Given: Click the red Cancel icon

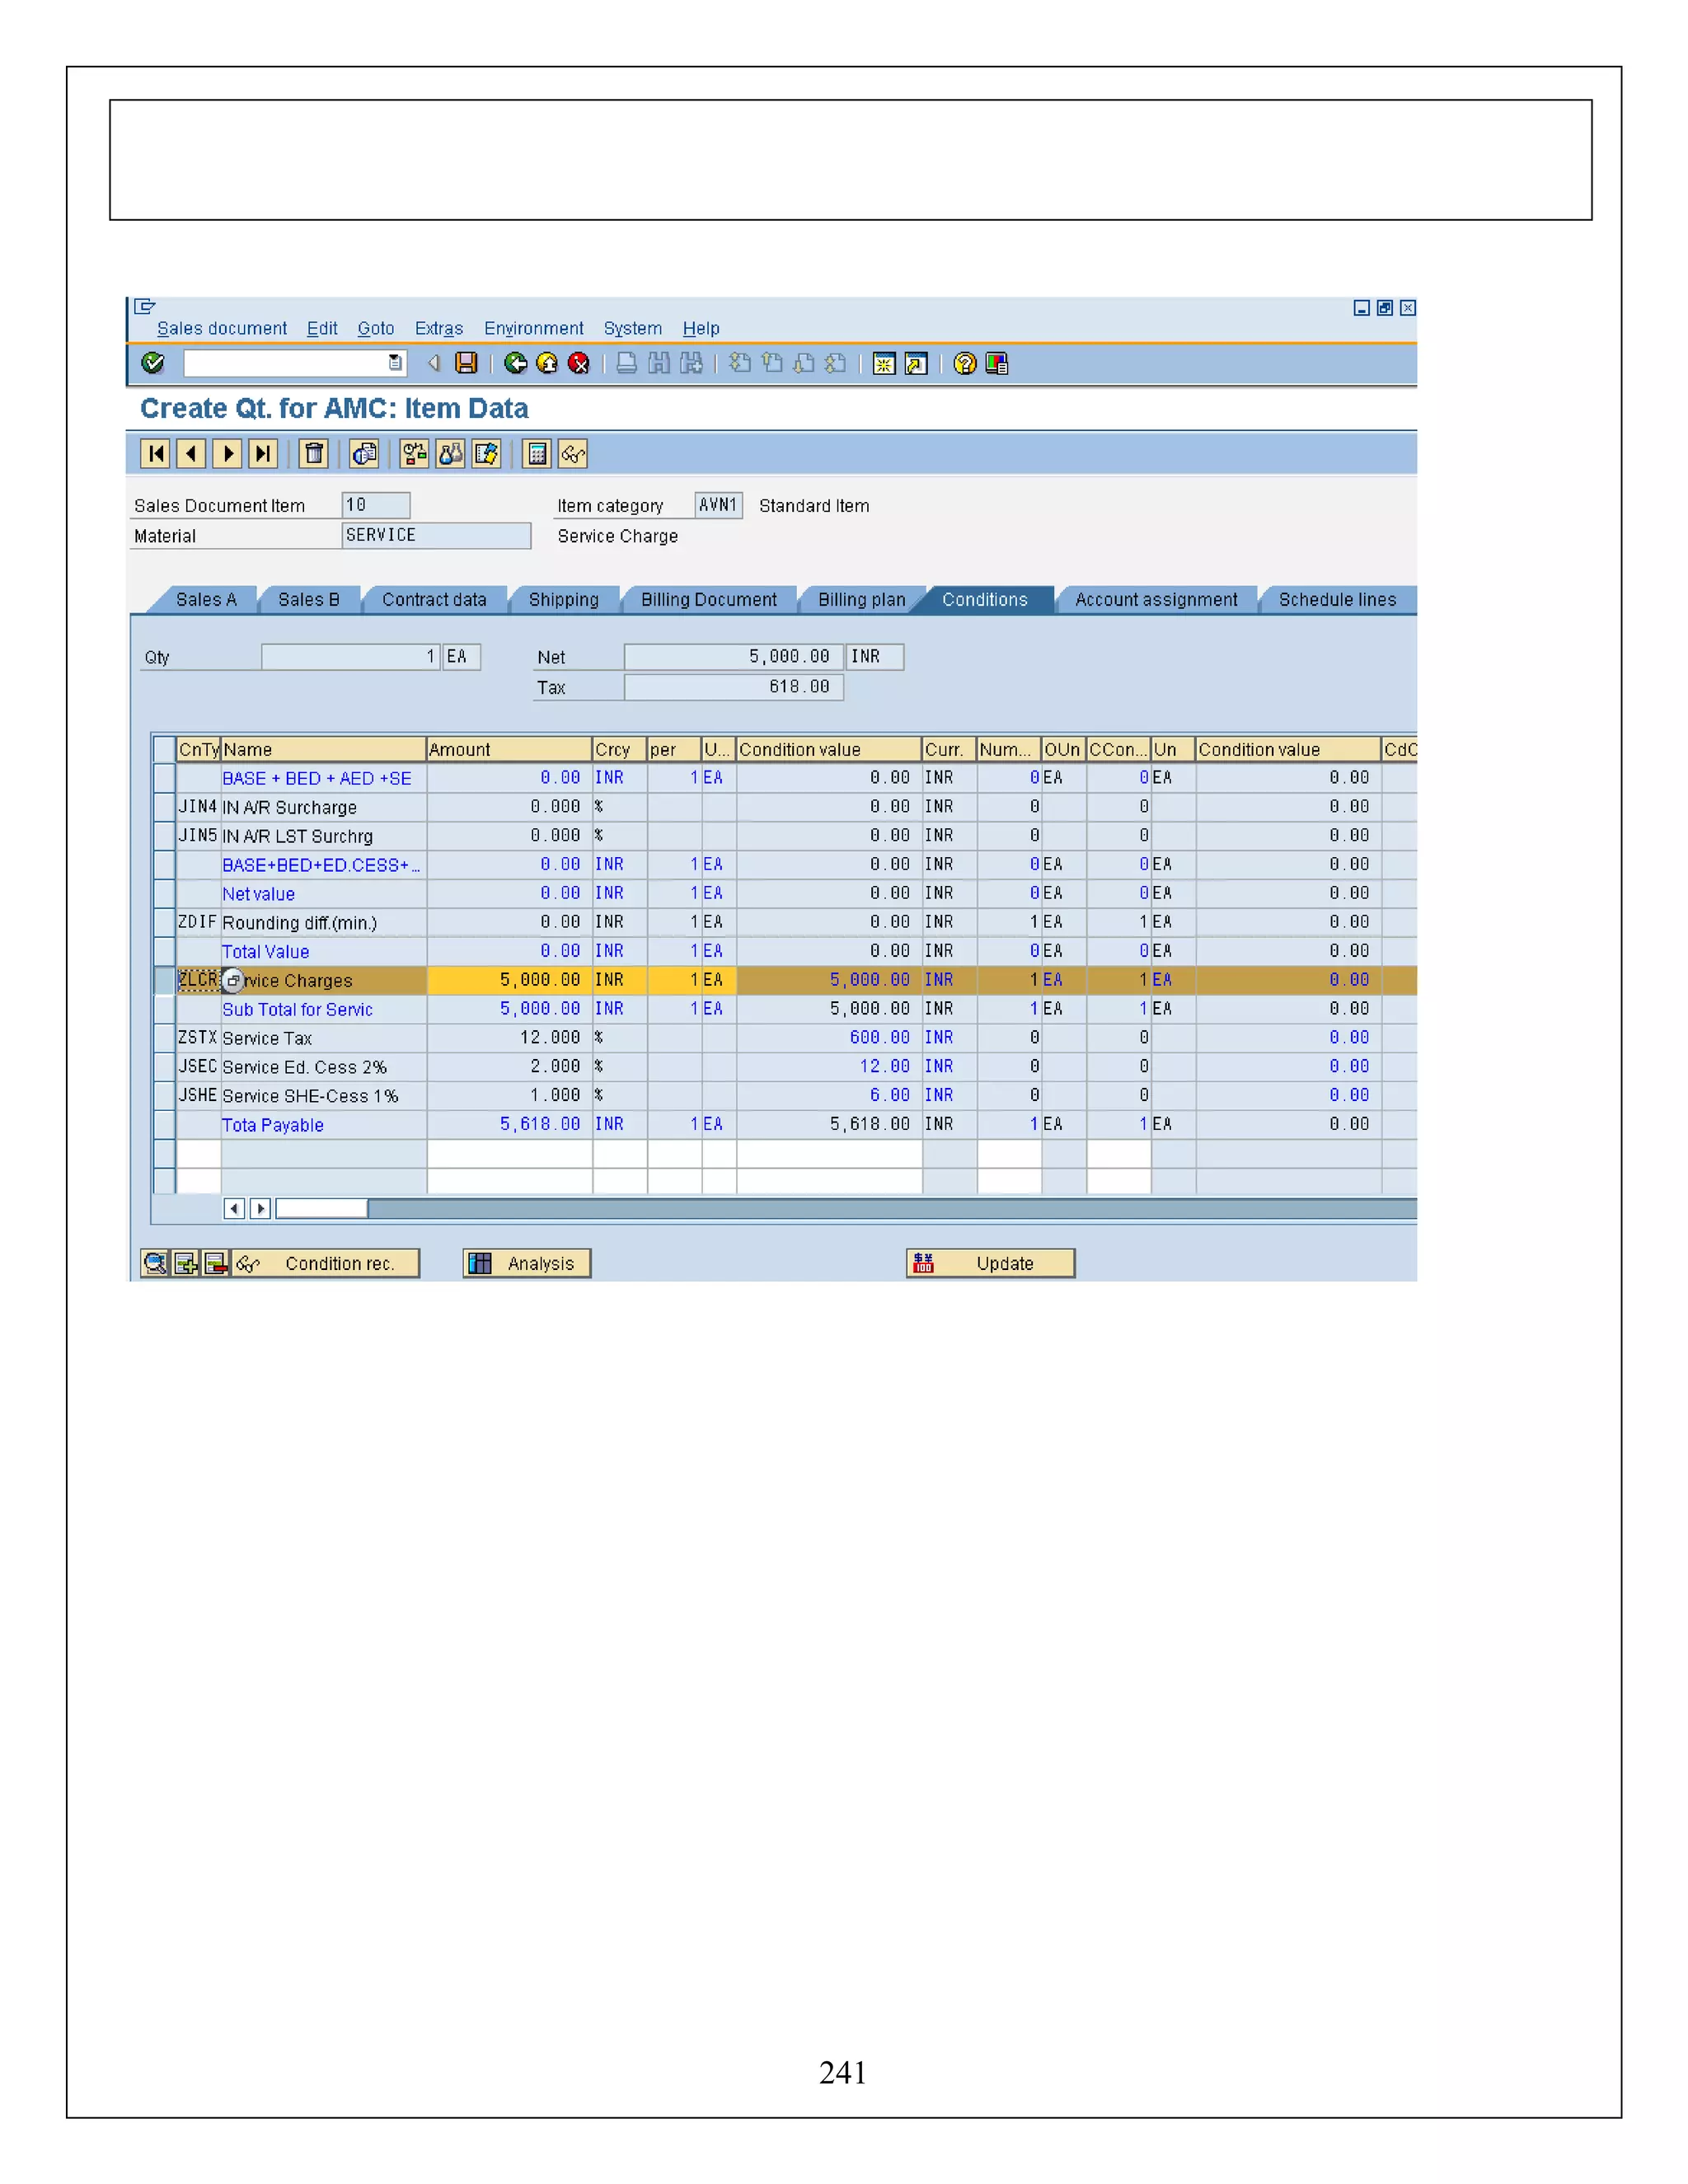Looking at the screenshot, I should point(579,363).
